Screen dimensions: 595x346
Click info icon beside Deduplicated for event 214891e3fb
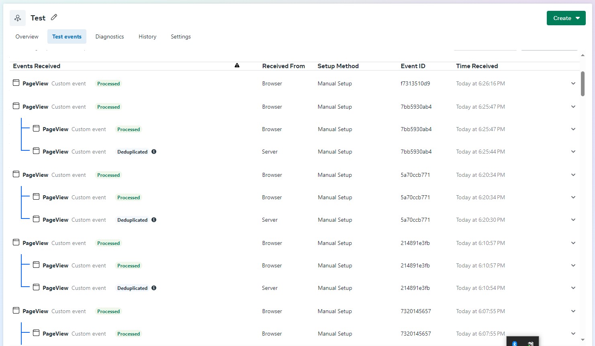[x=154, y=288]
